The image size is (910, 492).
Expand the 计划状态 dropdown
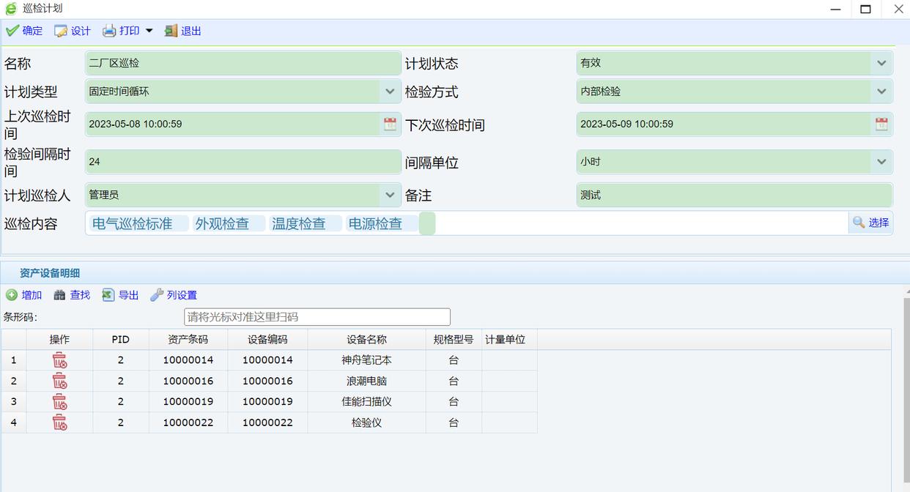[x=881, y=63]
